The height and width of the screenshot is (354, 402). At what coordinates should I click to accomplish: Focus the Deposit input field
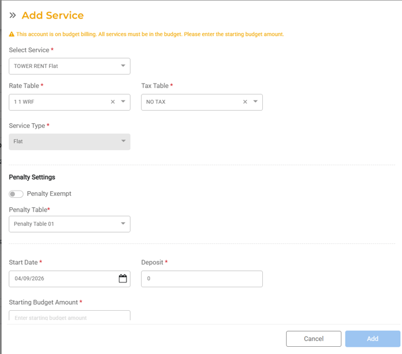pos(202,279)
